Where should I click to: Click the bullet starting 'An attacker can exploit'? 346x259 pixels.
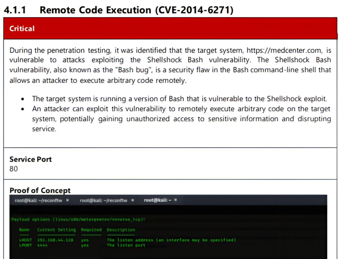[x=181, y=119]
